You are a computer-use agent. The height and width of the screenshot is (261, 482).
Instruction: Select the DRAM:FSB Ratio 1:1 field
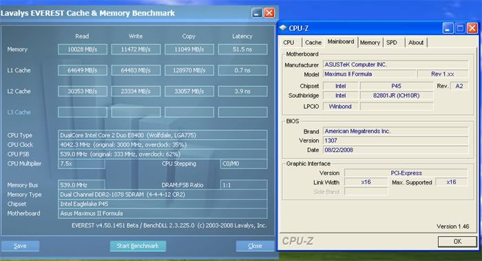pyautogui.click(x=244, y=185)
